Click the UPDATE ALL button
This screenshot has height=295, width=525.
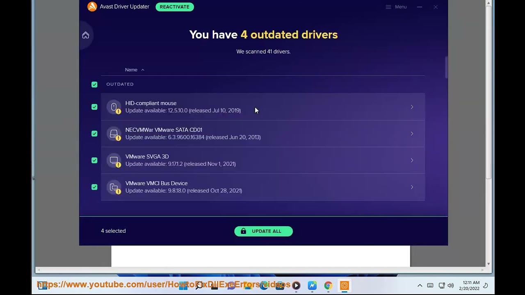263,231
